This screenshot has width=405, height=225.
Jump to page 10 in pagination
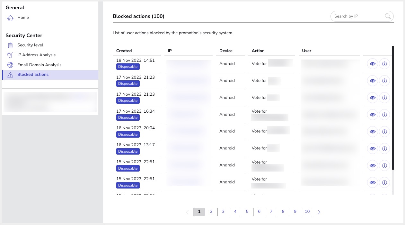point(307,212)
